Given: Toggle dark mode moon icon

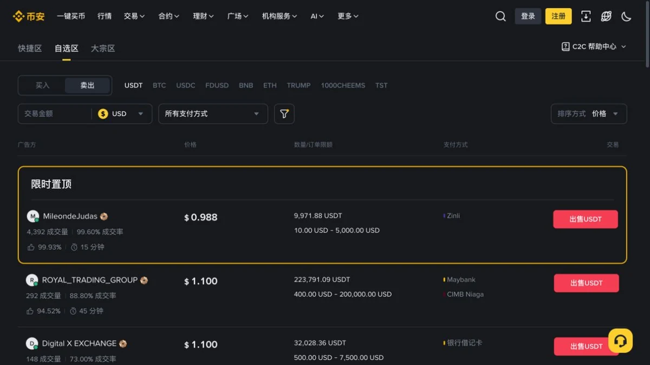Looking at the screenshot, I should click(626, 16).
